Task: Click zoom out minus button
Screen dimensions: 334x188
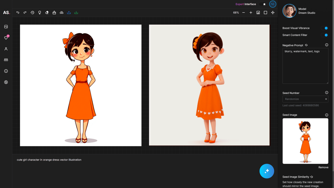Action: 243,12
